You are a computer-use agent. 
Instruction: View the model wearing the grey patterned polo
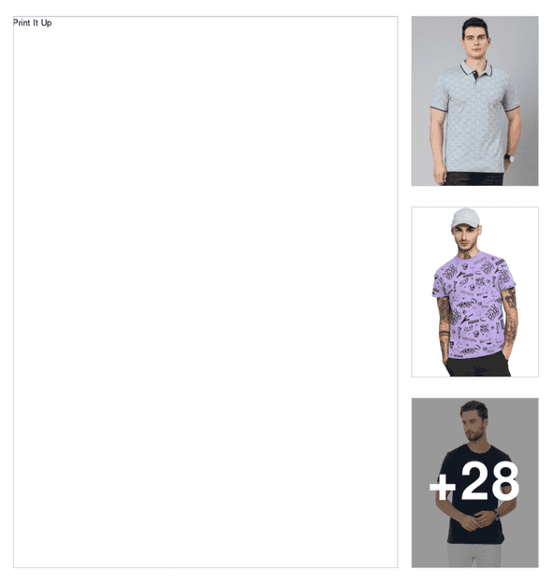pyautogui.click(x=474, y=101)
